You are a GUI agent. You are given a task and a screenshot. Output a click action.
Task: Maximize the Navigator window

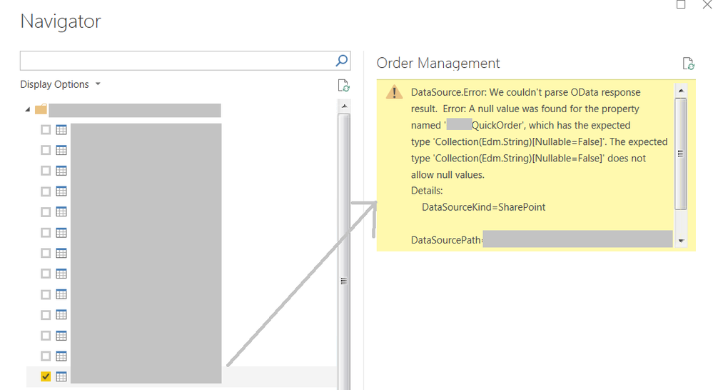[681, 4]
